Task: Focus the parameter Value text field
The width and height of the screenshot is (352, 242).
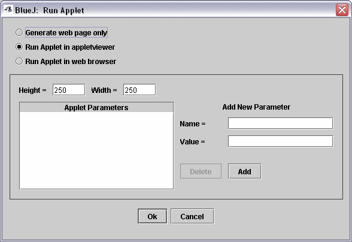Action: 280,141
